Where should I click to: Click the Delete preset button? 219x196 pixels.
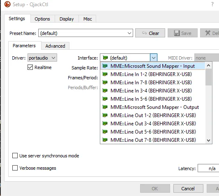[210, 33]
